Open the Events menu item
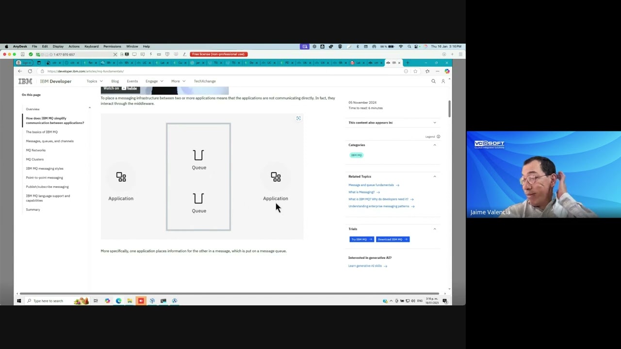Viewport: 621px width, 349px height. (x=132, y=81)
